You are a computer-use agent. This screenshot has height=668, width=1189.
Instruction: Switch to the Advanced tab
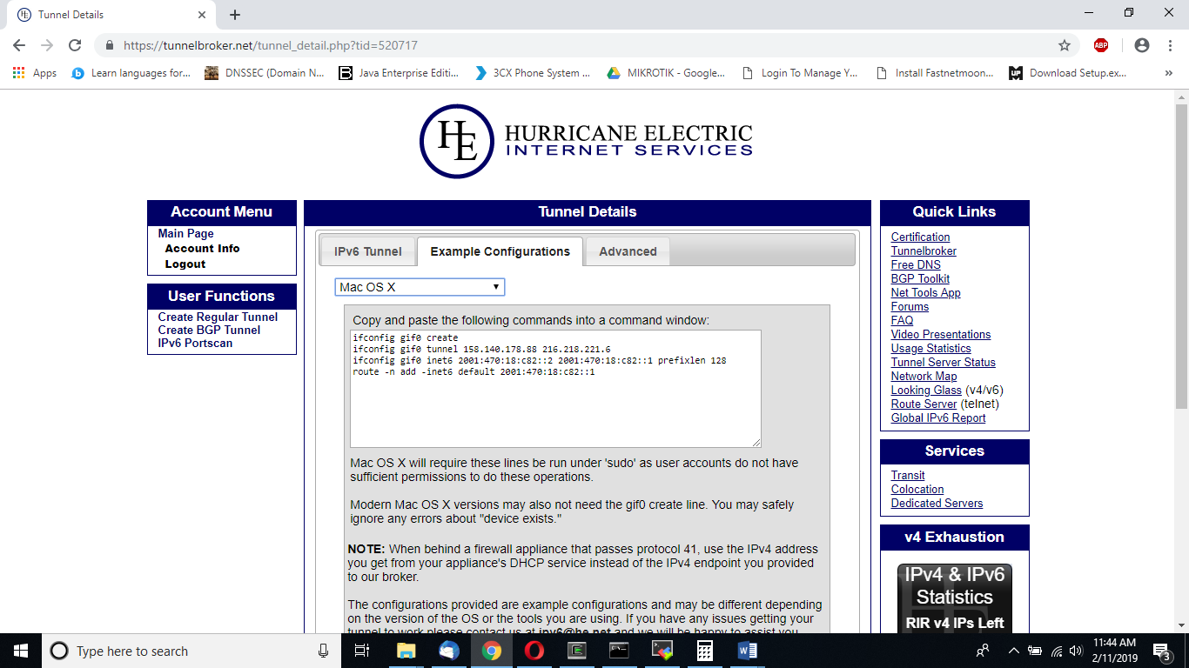point(628,251)
